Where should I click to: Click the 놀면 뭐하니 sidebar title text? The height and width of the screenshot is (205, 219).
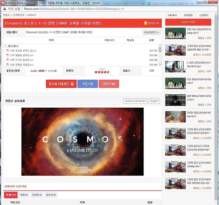199,98
